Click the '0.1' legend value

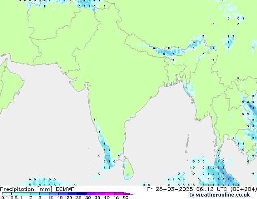tap(4, 197)
